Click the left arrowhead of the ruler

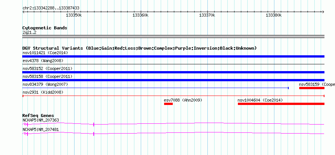23,12
